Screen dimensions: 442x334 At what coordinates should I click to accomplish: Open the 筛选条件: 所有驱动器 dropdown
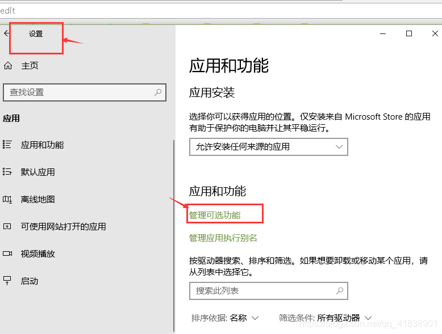(326, 318)
